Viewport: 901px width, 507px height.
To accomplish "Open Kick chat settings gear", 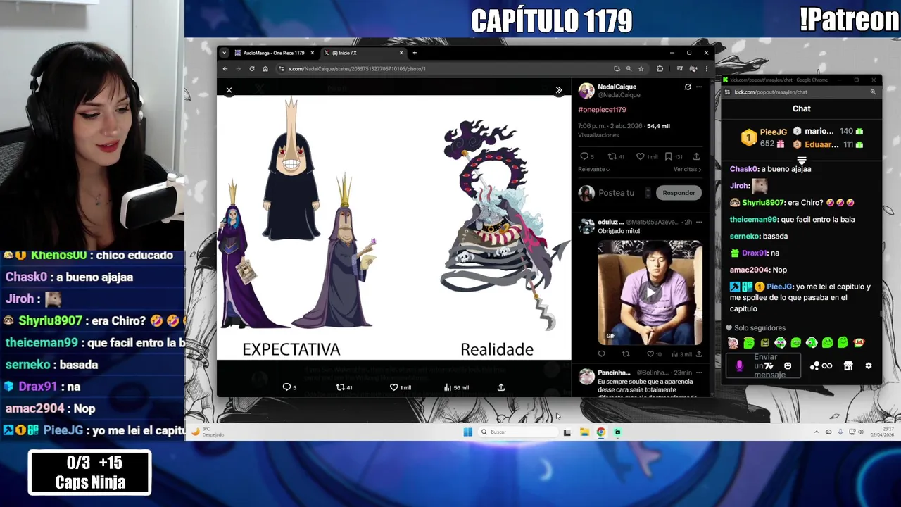I will coord(869,366).
